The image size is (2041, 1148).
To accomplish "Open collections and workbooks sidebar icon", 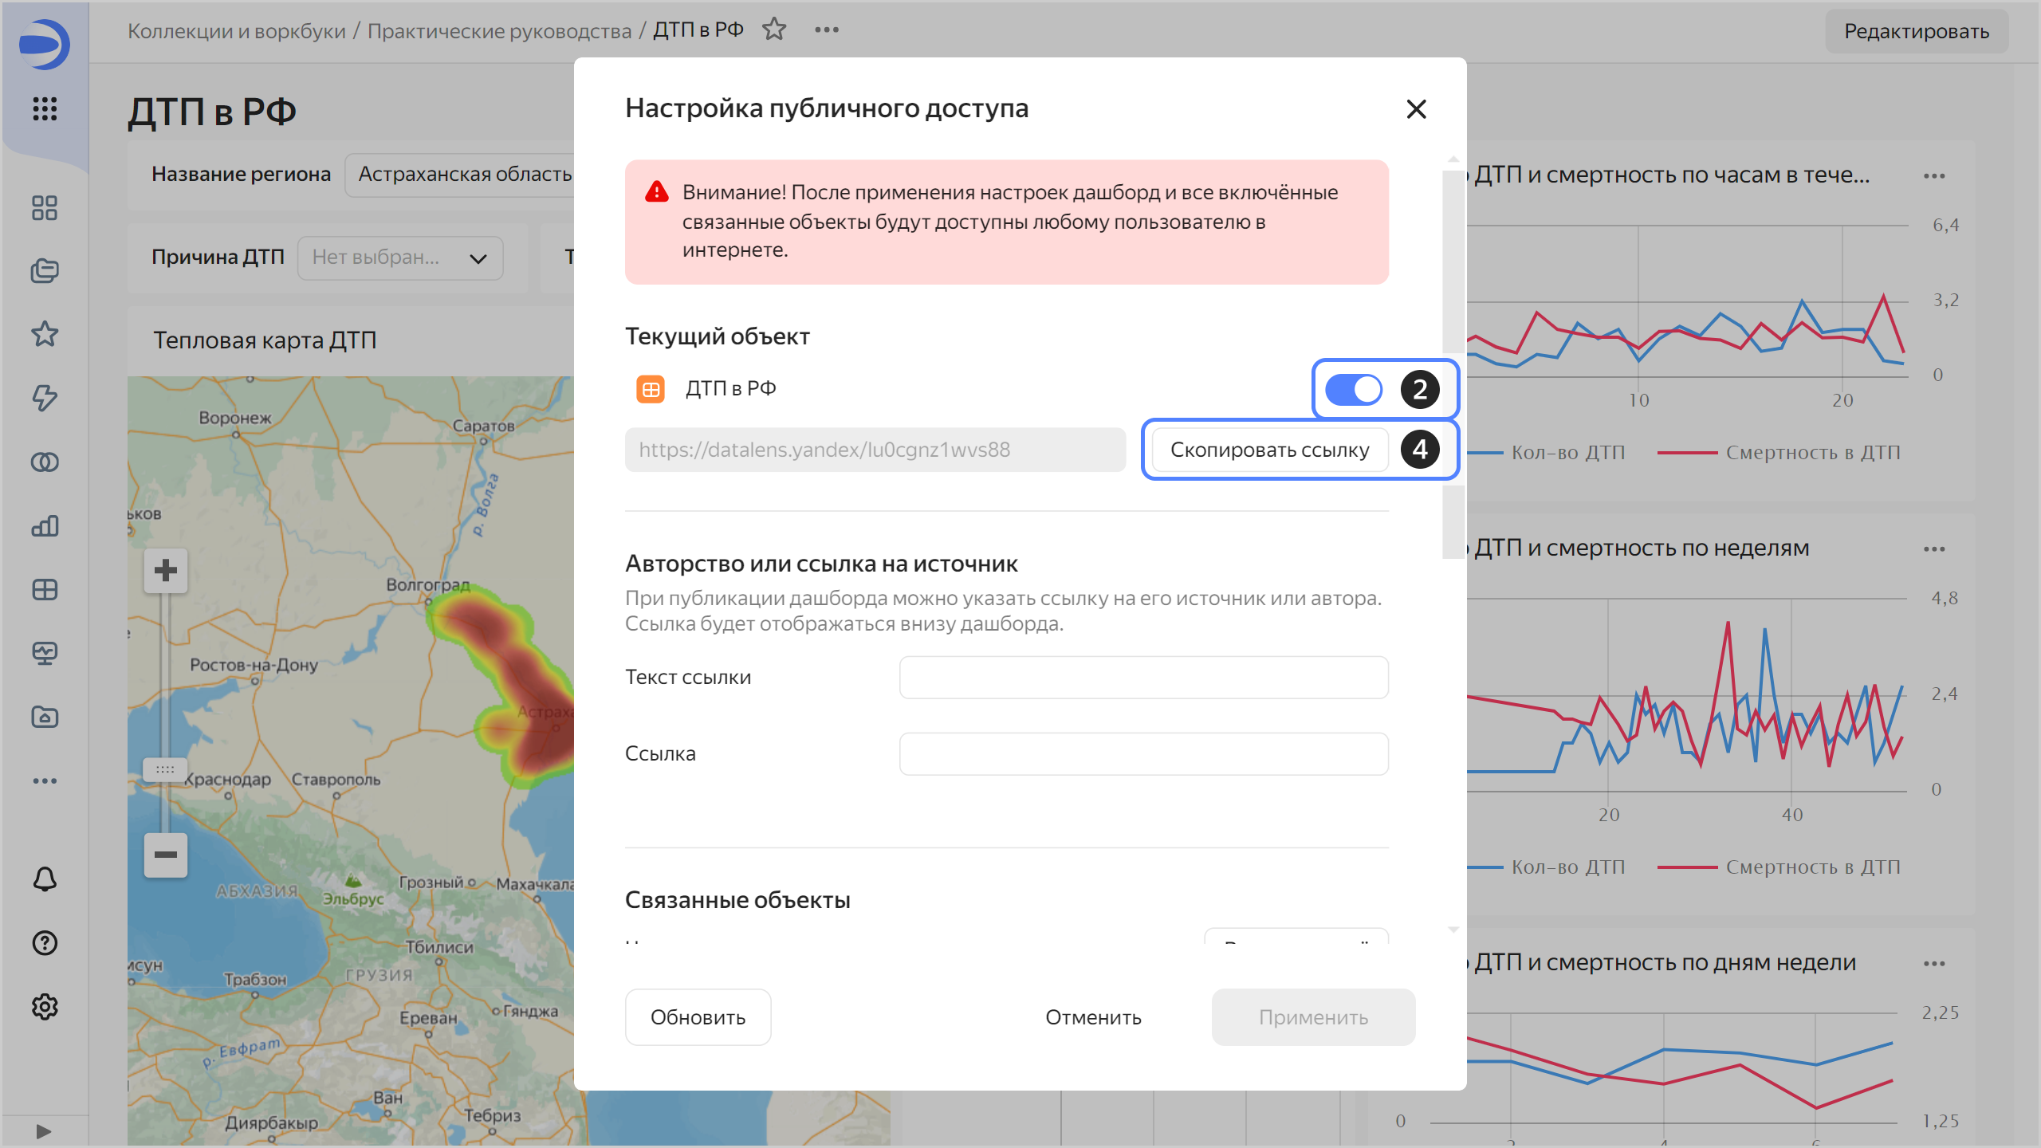I will 45,271.
